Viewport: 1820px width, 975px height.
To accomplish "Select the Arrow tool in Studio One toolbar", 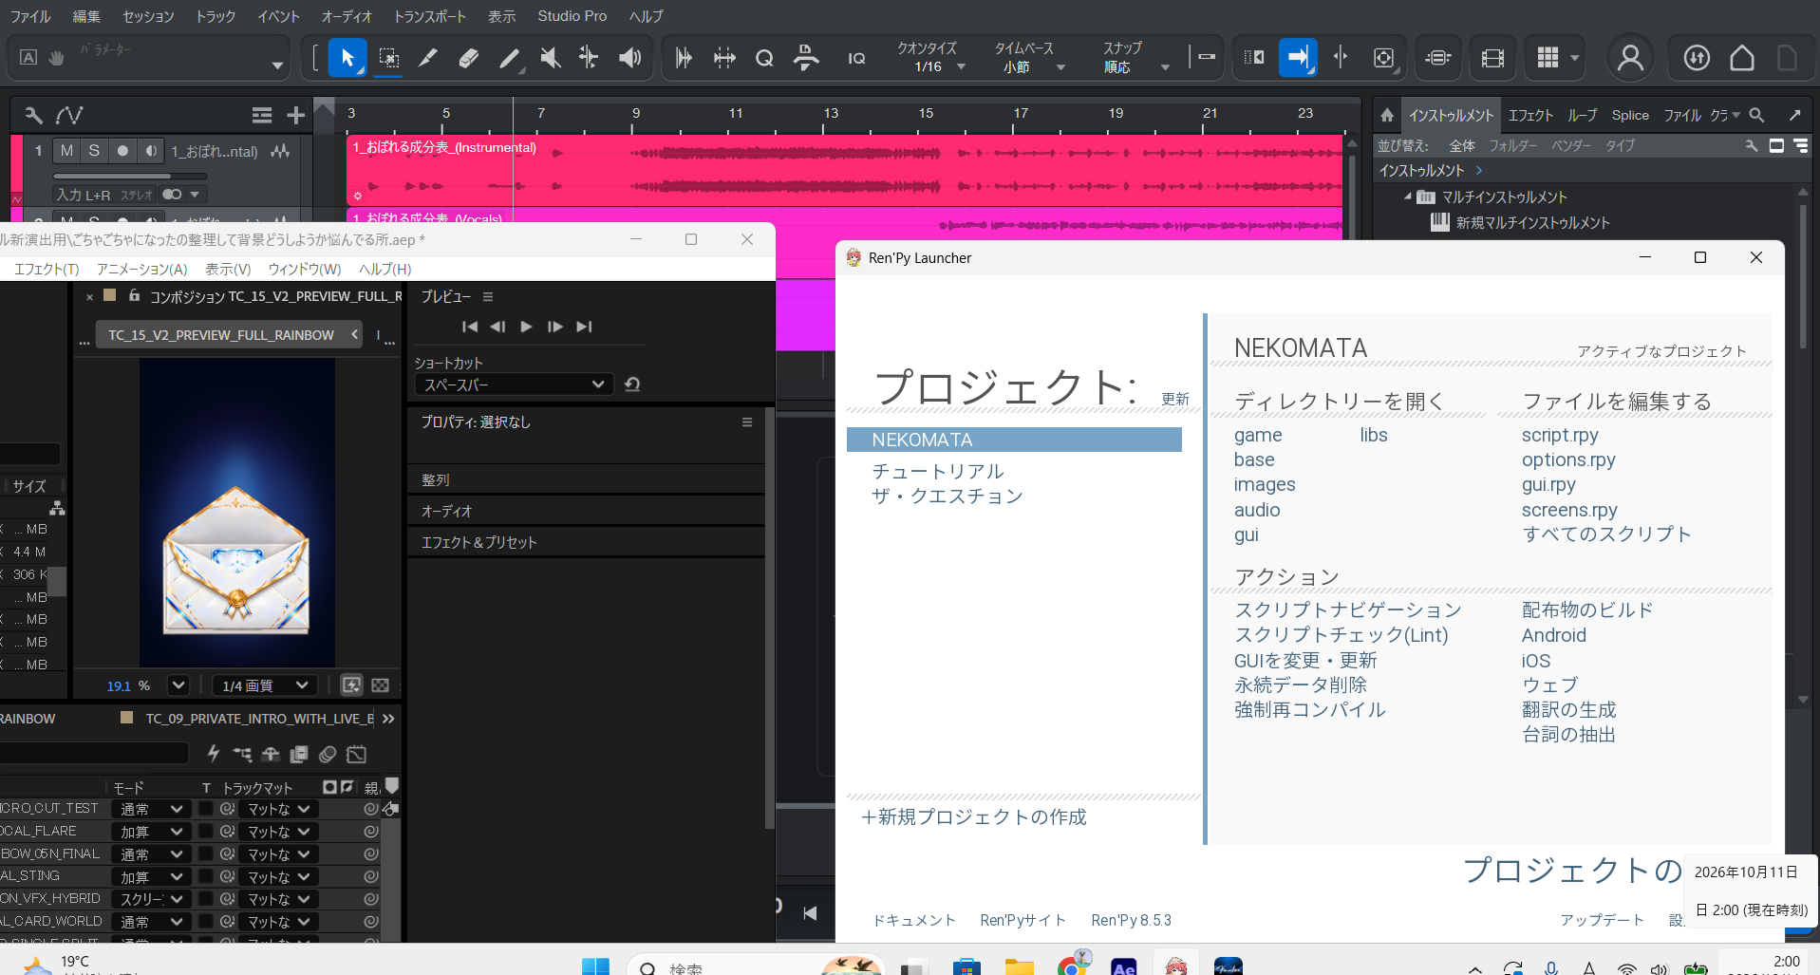I will coord(347,58).
